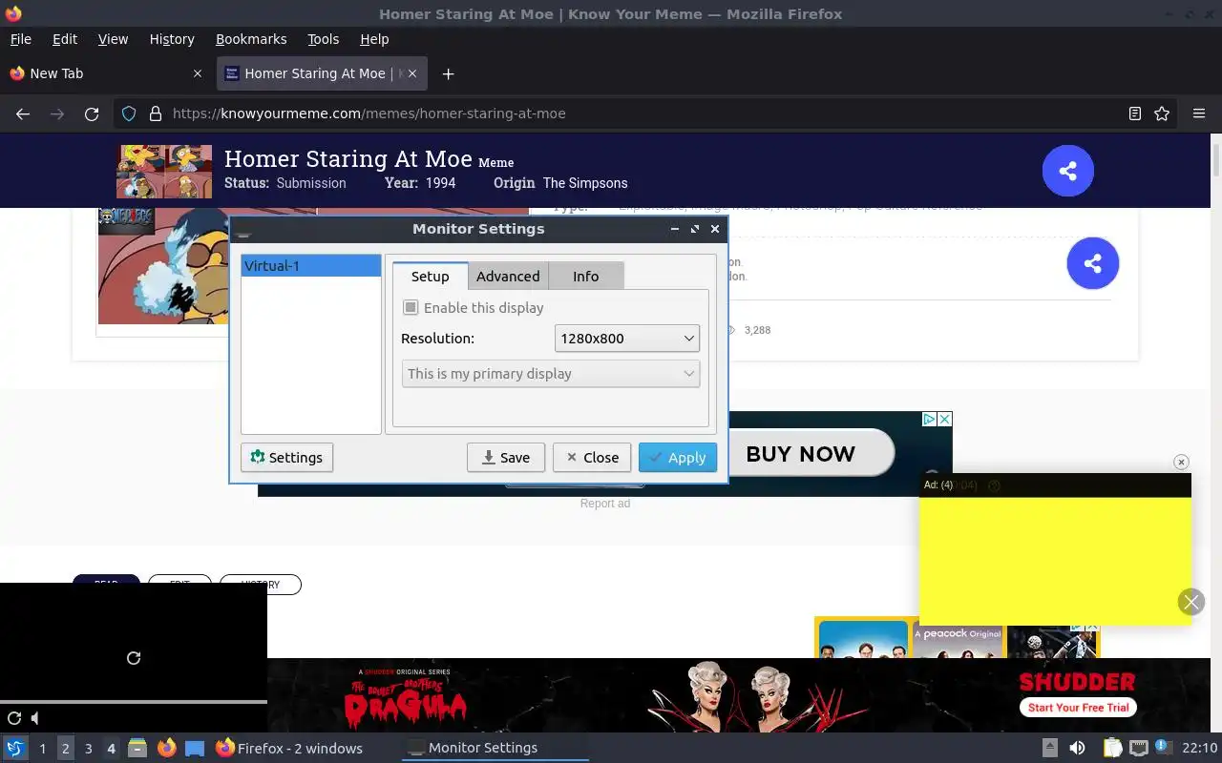
Task: Select the Homer Staring At Moe tab
Action: [323, 73]
